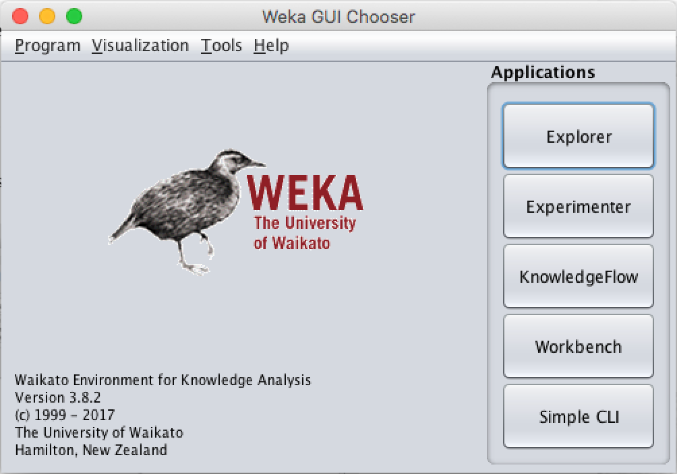Screen dimensions: 677x474
Task: Open the Help menu
Action: pos(271,46)
